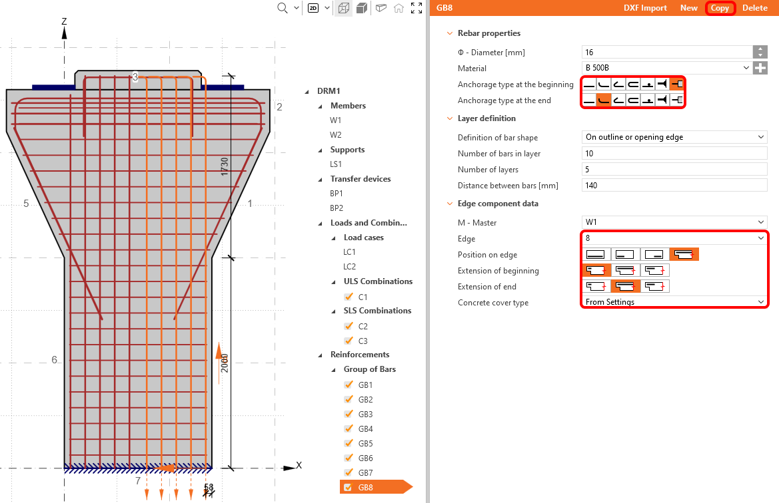Viewport: 779px width, 503px height.
Task: Switch to wireframe view cube icon
Action: (x=343, y=9)
